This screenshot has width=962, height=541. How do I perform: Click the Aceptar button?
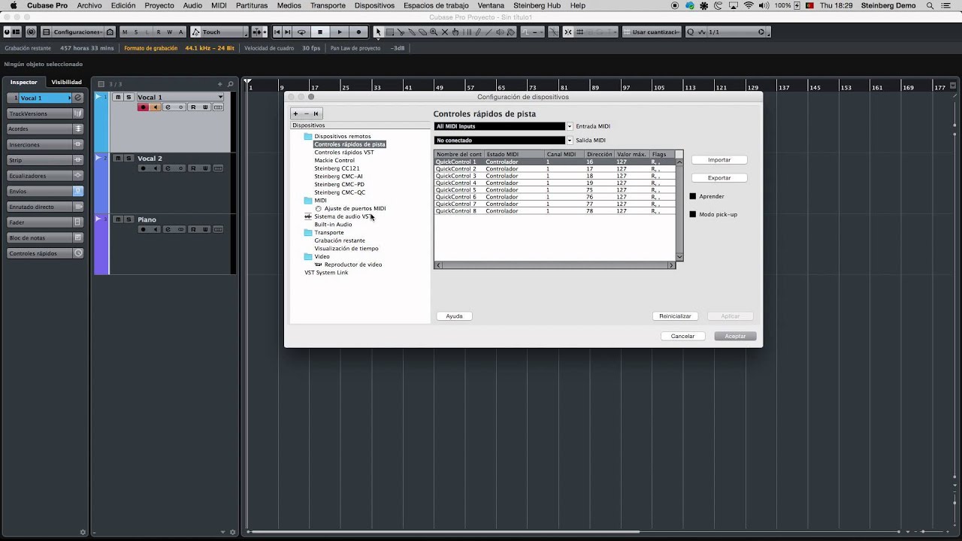[735, 336]
